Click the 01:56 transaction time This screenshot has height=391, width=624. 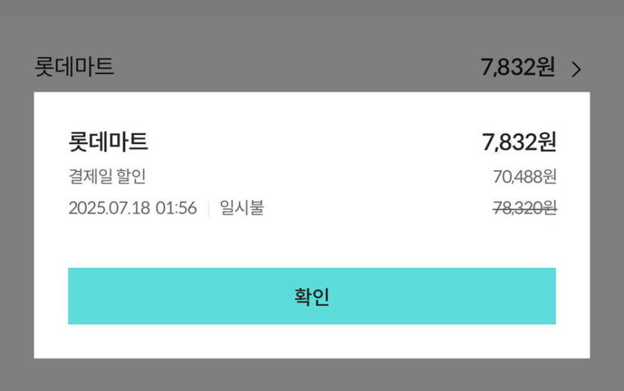click(176, 208)
